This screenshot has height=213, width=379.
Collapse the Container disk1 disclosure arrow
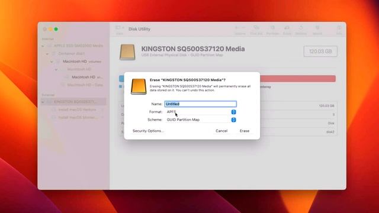tap(47, 54)
